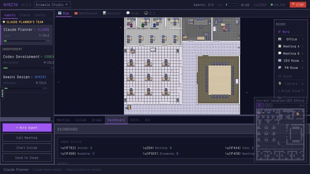Select the Claude Planner agent
Viewport: 310px width, 174px height.
point(27,35)
